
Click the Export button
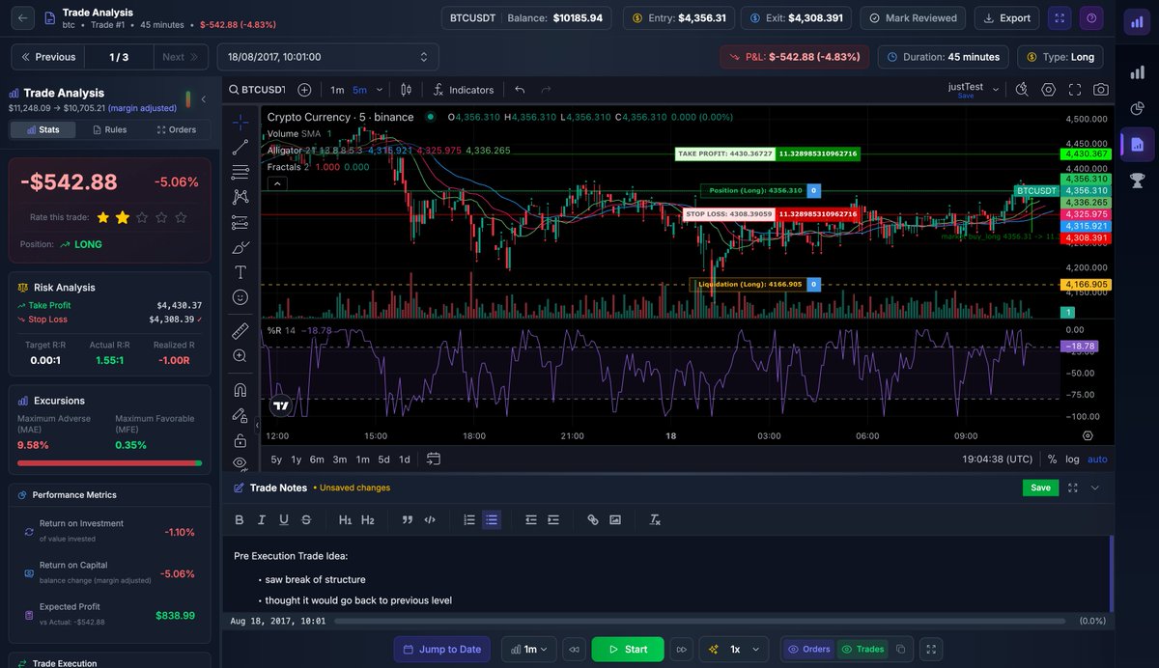click(x=1006, y=17)
